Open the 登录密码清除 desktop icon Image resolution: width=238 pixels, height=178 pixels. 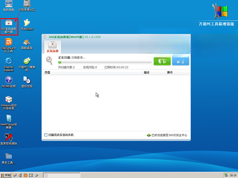tap(9, 139)
